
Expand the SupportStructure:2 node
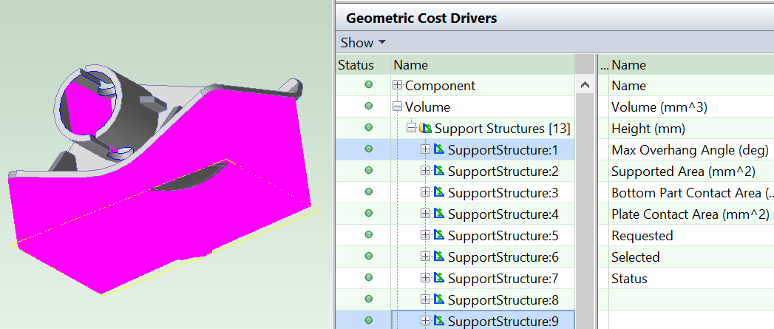pyautogui.click(x=425, y=172)
